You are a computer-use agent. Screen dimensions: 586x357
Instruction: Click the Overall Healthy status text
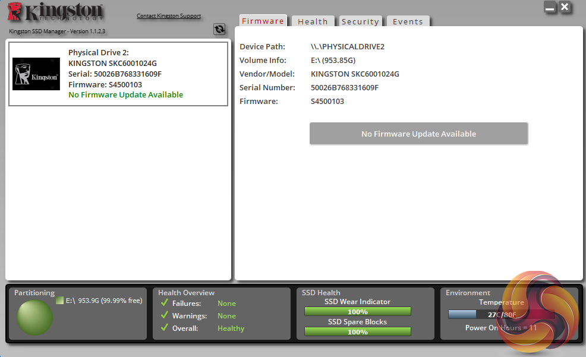(231, 328)
